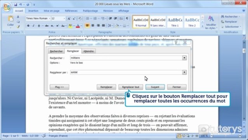This screenshot has width=248, height=140.
Task: Activate the format painter brush
Action: (18, 26)
